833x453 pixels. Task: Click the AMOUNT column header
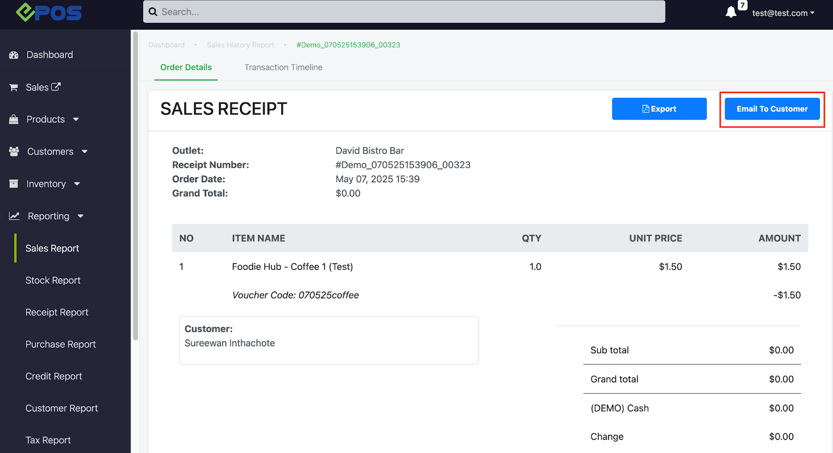779,238
